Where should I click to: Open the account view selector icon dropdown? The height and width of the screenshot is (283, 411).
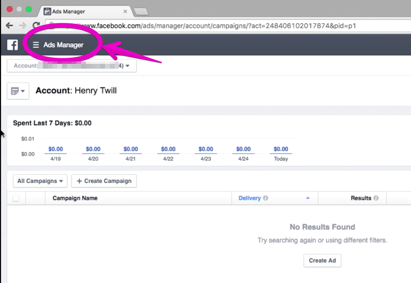pos(18,91)
